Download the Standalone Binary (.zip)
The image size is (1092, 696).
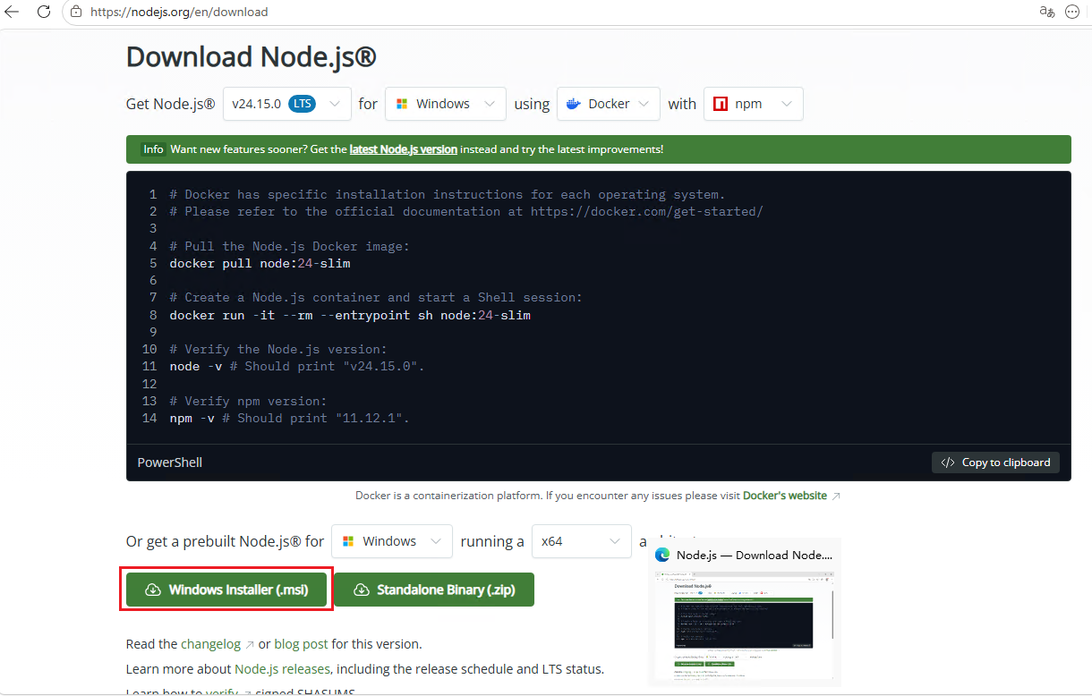[434, 590]
